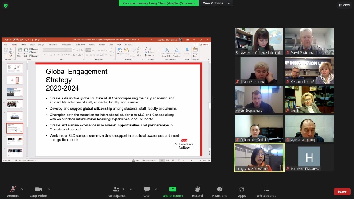The width and height of the screenshot is (354, 199).
Task: Start recording with the Record button
Action: (197, 191)
